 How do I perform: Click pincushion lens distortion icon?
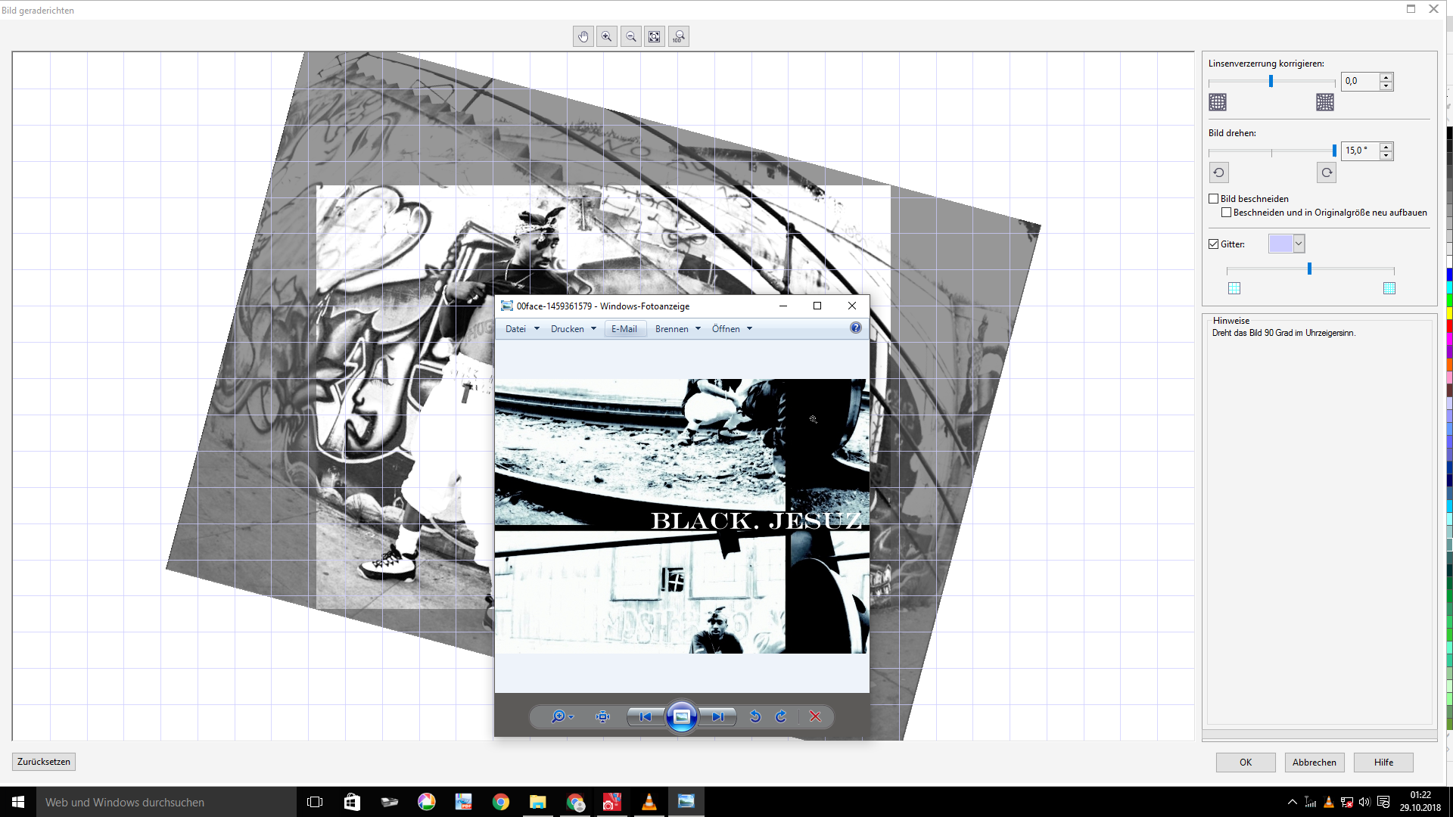pos(1325,102)
